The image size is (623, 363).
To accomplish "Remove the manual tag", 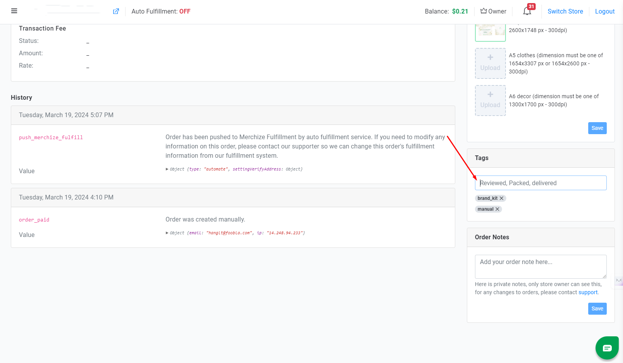I will tap(498, 209).
